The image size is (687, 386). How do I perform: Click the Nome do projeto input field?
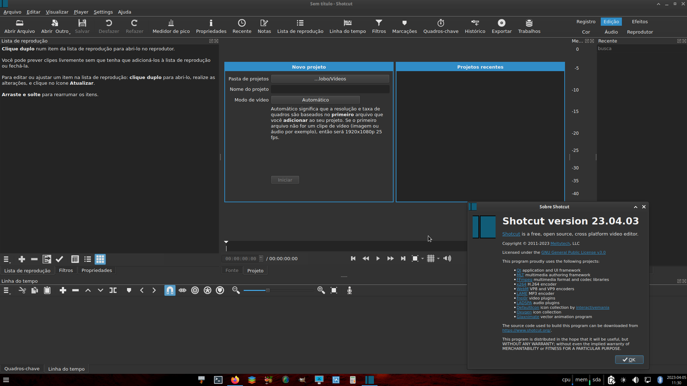330,89
